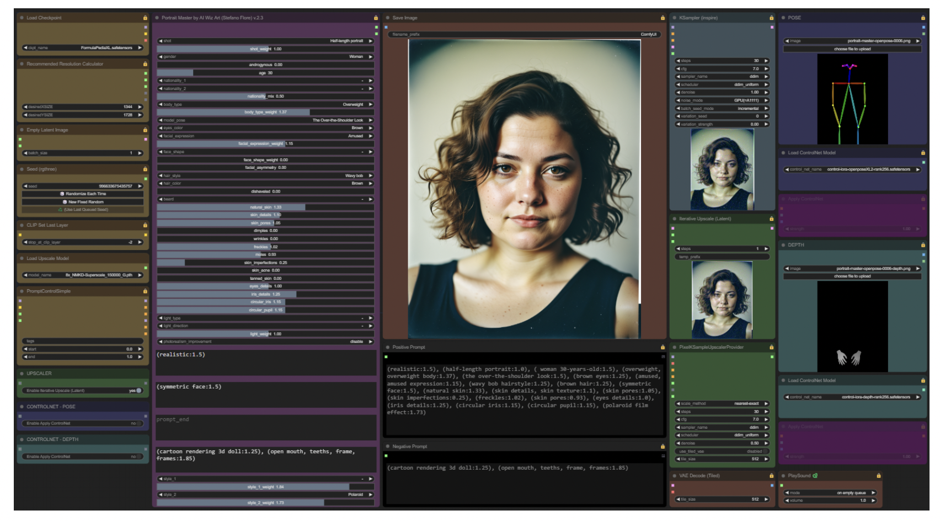Viewport: 940px width, 521px height.
Task: Click the prompt_end text box
Action: (x=266, y=427)
